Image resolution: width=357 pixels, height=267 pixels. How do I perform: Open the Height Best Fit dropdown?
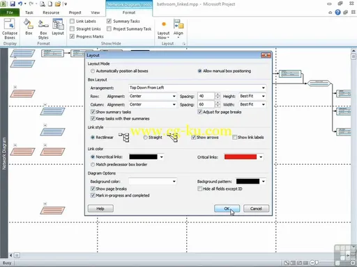click(x=252, y=96)
